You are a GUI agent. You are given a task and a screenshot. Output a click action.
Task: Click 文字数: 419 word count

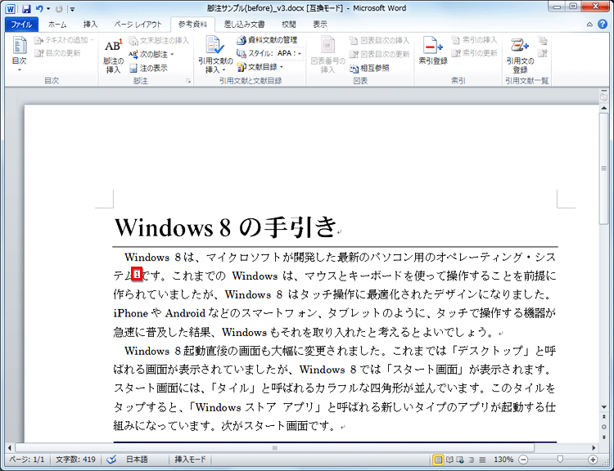coord(75,460)
